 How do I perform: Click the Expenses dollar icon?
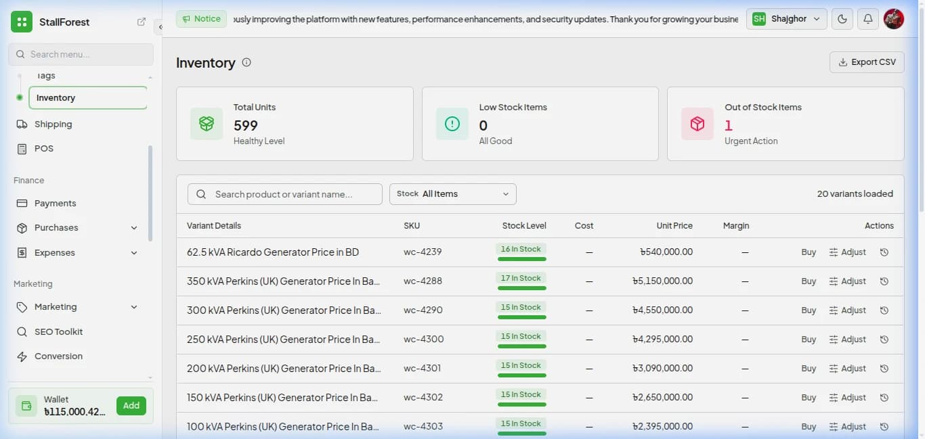pos(22,252)
